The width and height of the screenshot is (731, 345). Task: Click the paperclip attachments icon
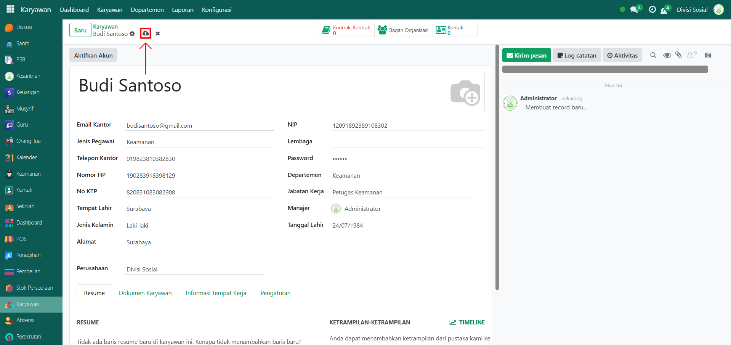678,55
